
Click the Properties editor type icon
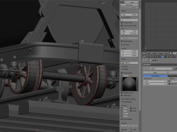click(144, 56)
